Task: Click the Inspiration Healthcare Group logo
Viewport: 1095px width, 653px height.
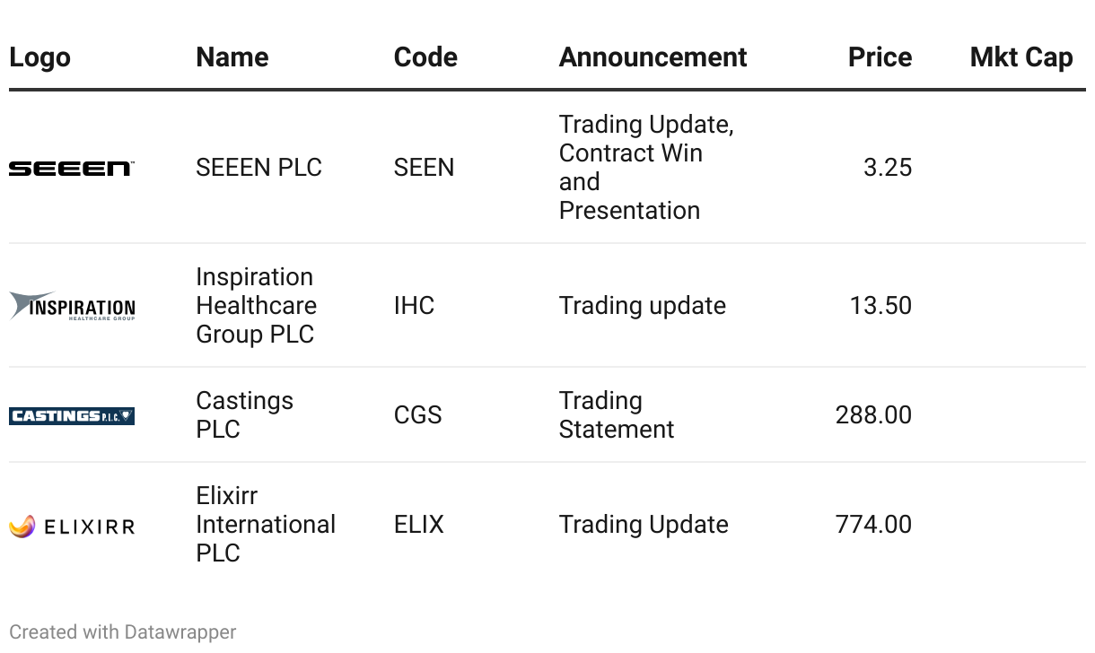Action: coord(72,306)
